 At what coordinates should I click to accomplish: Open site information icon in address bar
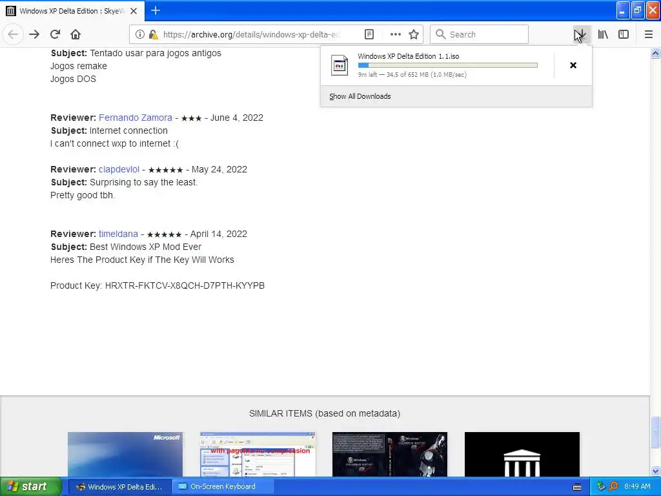point(140,34)
